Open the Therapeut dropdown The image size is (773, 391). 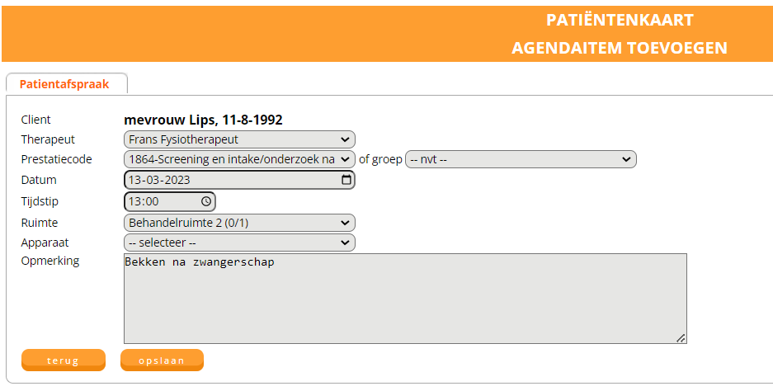239,140
